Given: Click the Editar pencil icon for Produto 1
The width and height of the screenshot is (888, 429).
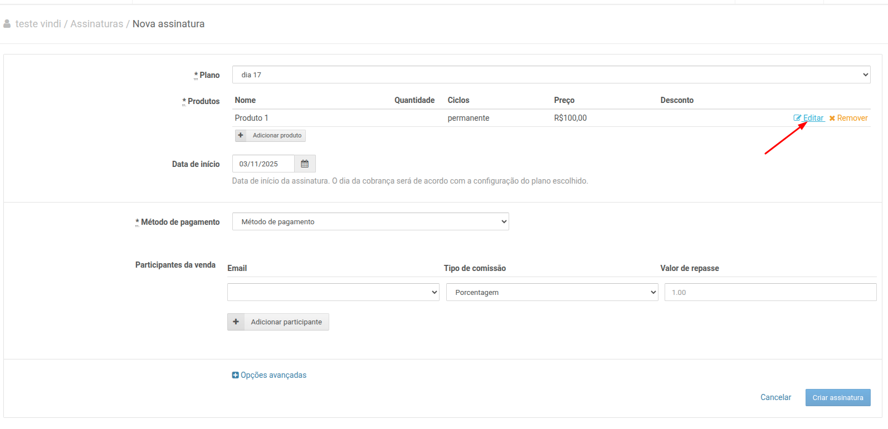Looking at the screenshot, I should point(797,118).
